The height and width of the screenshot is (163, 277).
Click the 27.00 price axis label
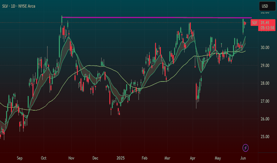(x=265, y=101)
